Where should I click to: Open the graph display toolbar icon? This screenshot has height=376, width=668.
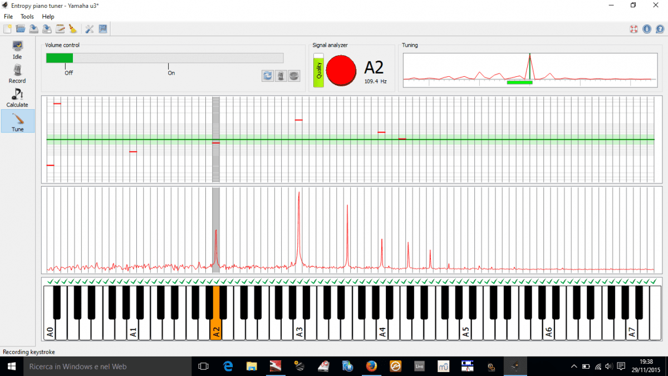coord(103,29)
